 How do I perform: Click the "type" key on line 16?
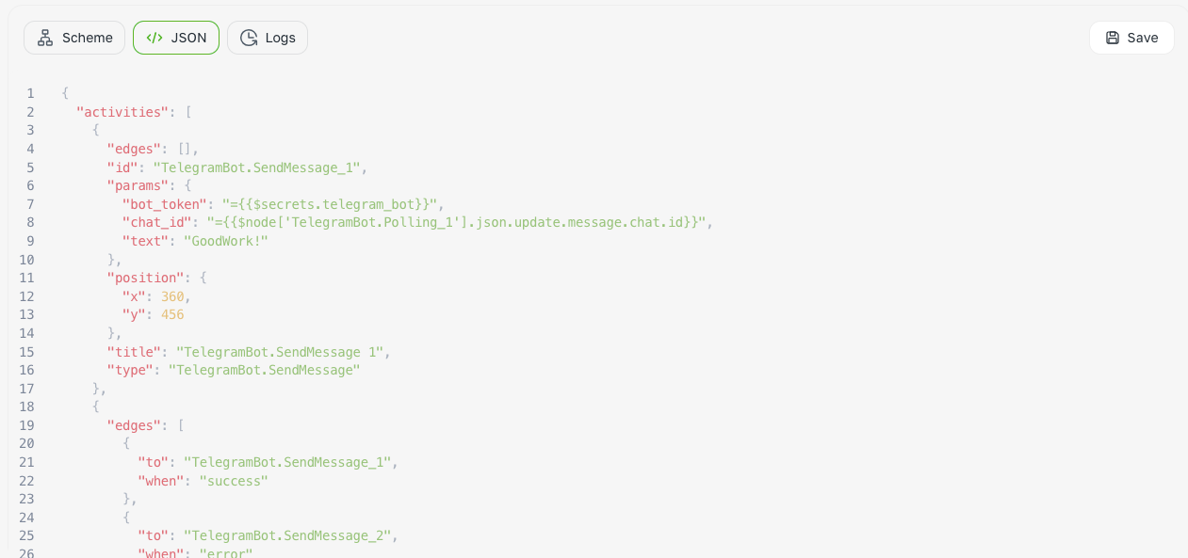pyautogui.click(x=129, y=370)
